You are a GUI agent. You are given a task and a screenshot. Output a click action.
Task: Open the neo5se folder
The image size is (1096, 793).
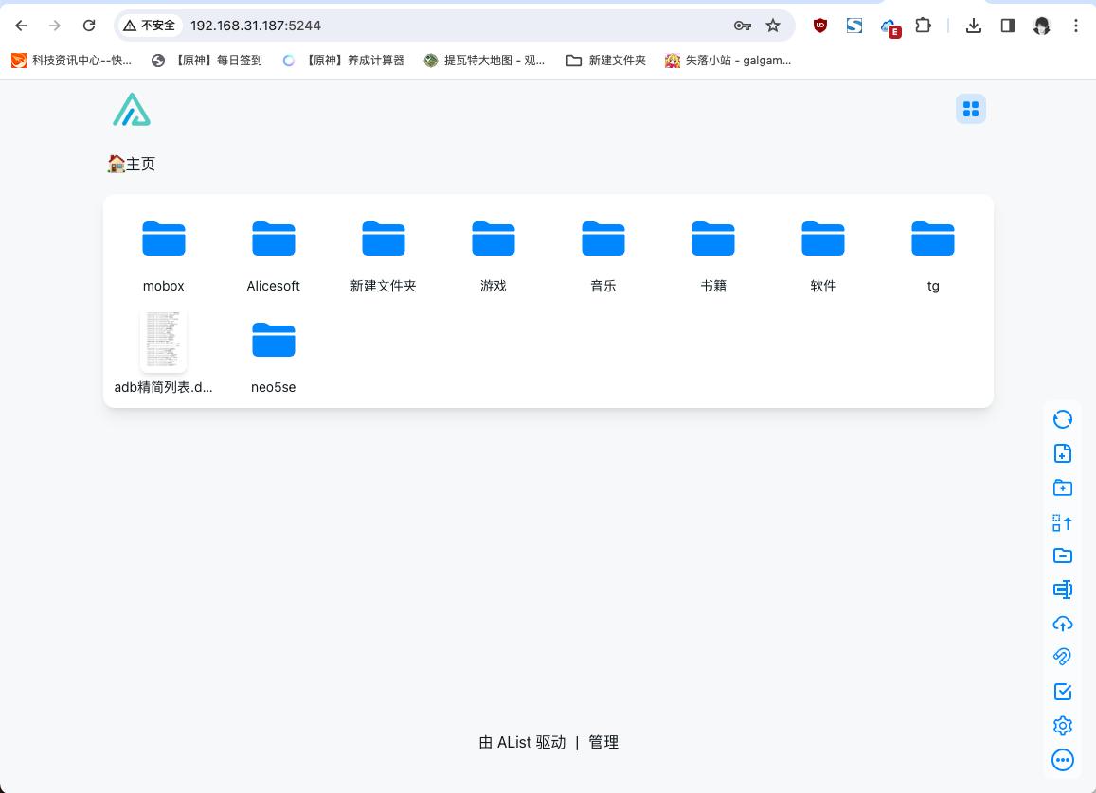click(274, 357)
